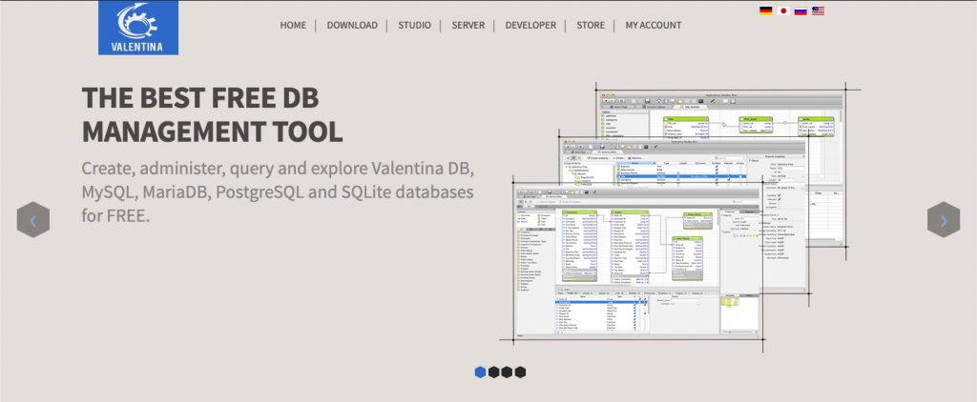Visit the STORE page
The height and width of the screenshot is (402, 977).
[x=591, y=26]
